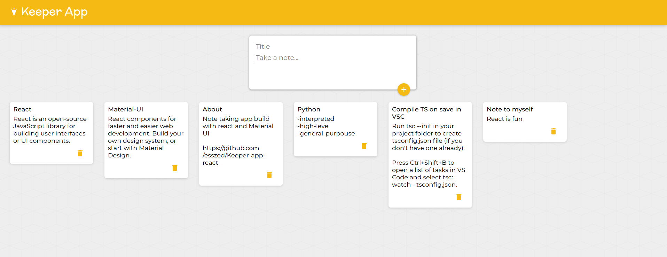Click '-high-leve' line in Python note
667x257 pixels.
313,126
